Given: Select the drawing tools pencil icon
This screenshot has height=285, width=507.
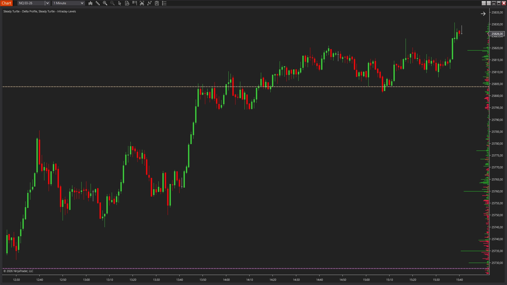Looking at the screenshot, I should click(x=98, y=3).
